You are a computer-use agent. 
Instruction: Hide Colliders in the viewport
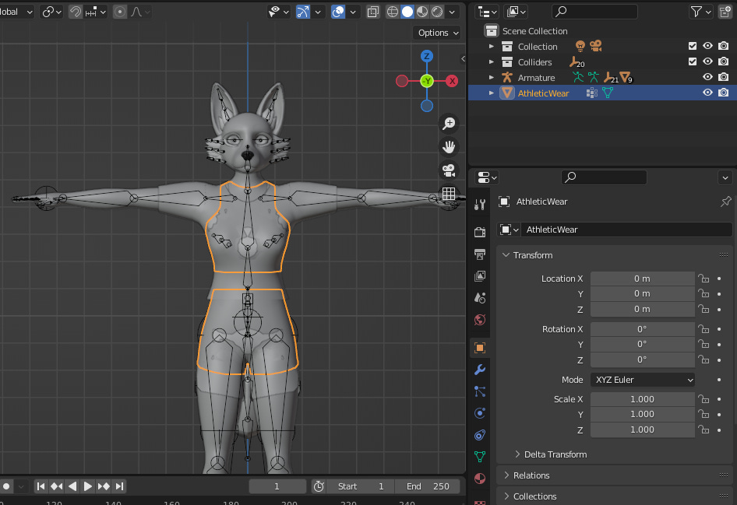[708, 61]
